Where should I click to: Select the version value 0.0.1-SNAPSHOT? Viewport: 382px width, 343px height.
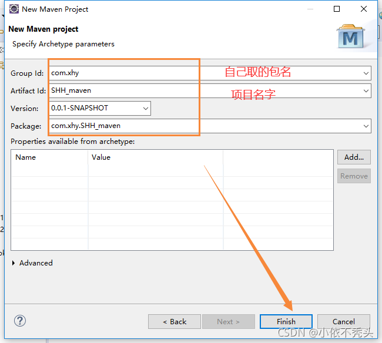(x=100, y=108)
